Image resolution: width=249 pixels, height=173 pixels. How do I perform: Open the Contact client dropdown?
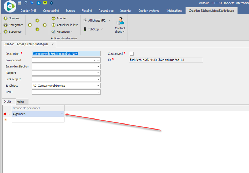120,25
